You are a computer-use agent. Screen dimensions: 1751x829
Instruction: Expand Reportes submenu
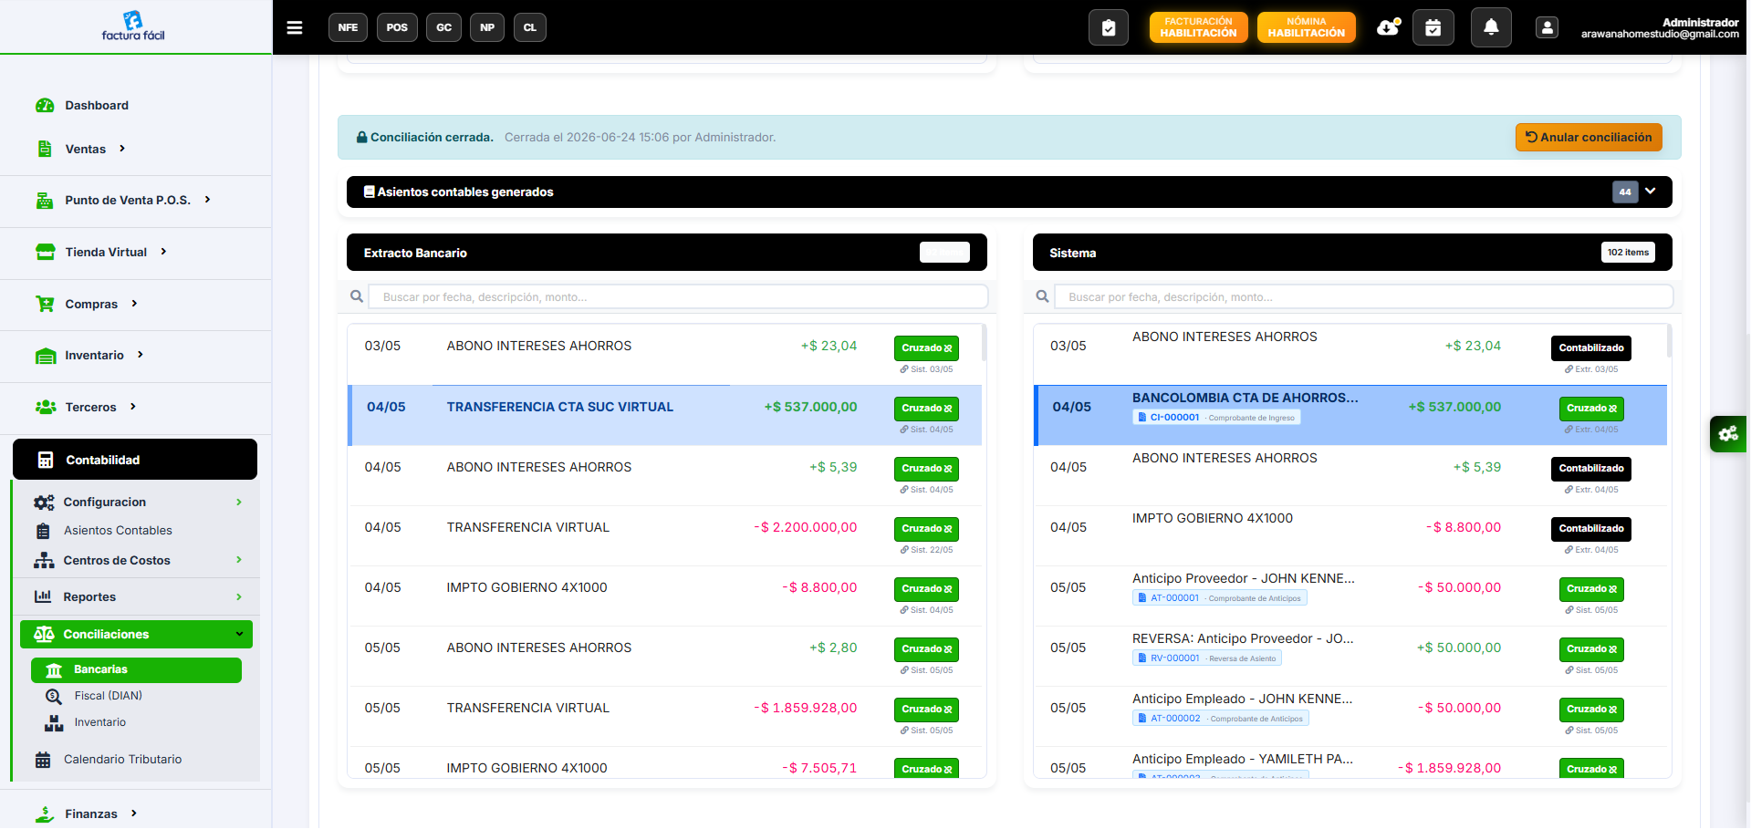(137, 597)
